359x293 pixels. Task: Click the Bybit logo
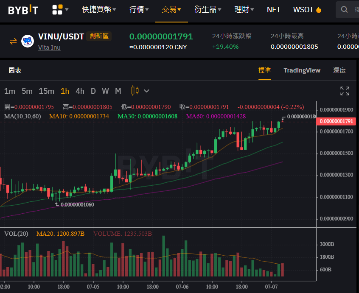click(23, 10)
